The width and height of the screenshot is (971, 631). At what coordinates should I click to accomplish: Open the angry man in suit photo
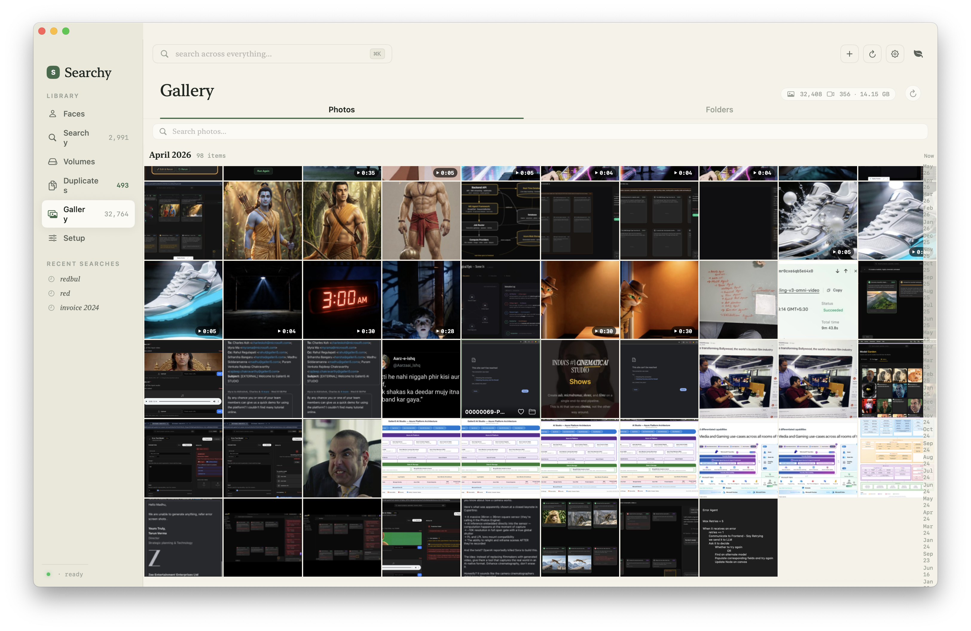click(342, 458)
